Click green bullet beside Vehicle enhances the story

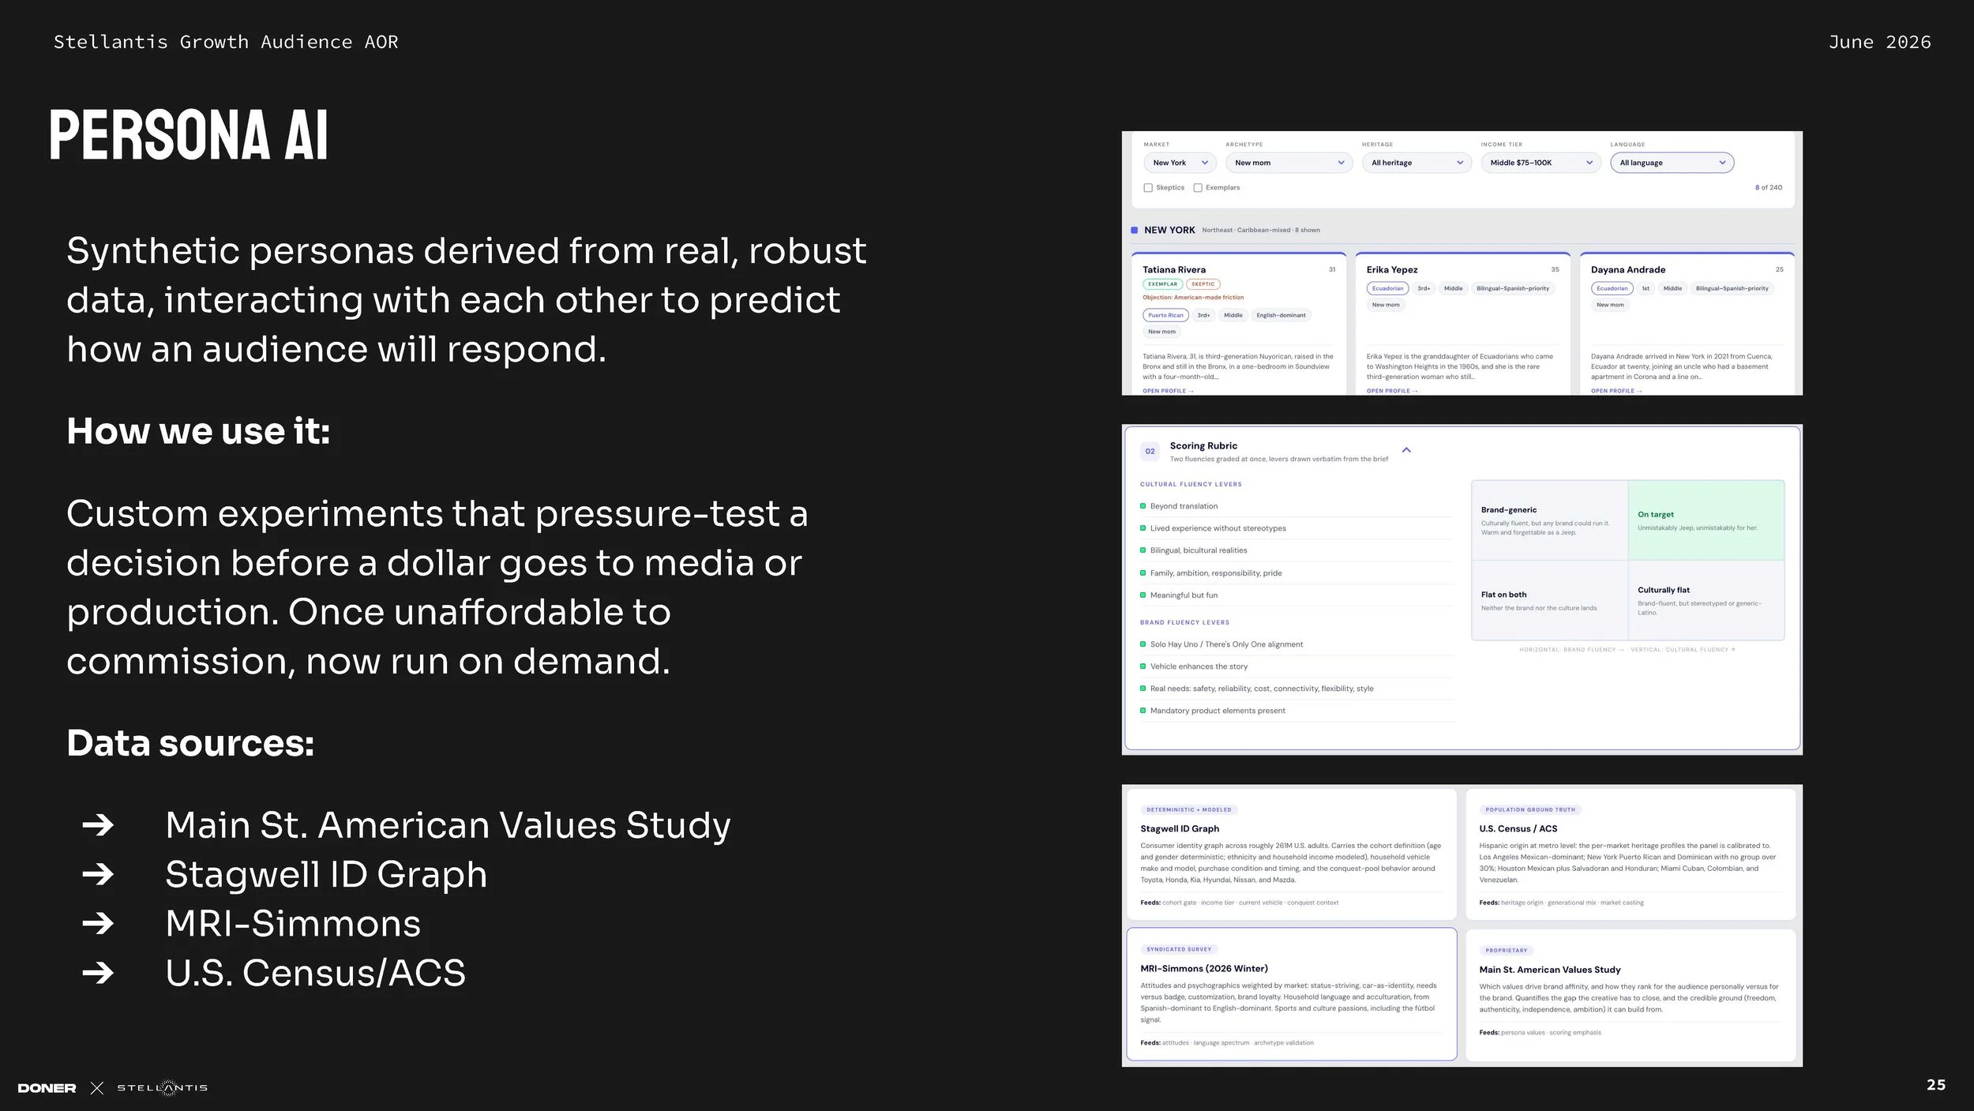pos(1143,666)
